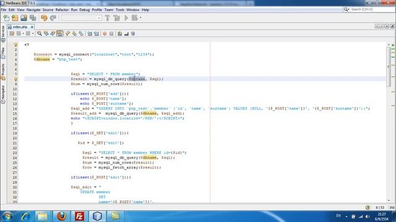The image size is (396, 222).
Task: Open the search magnifier dropdown
Action: 346,9
